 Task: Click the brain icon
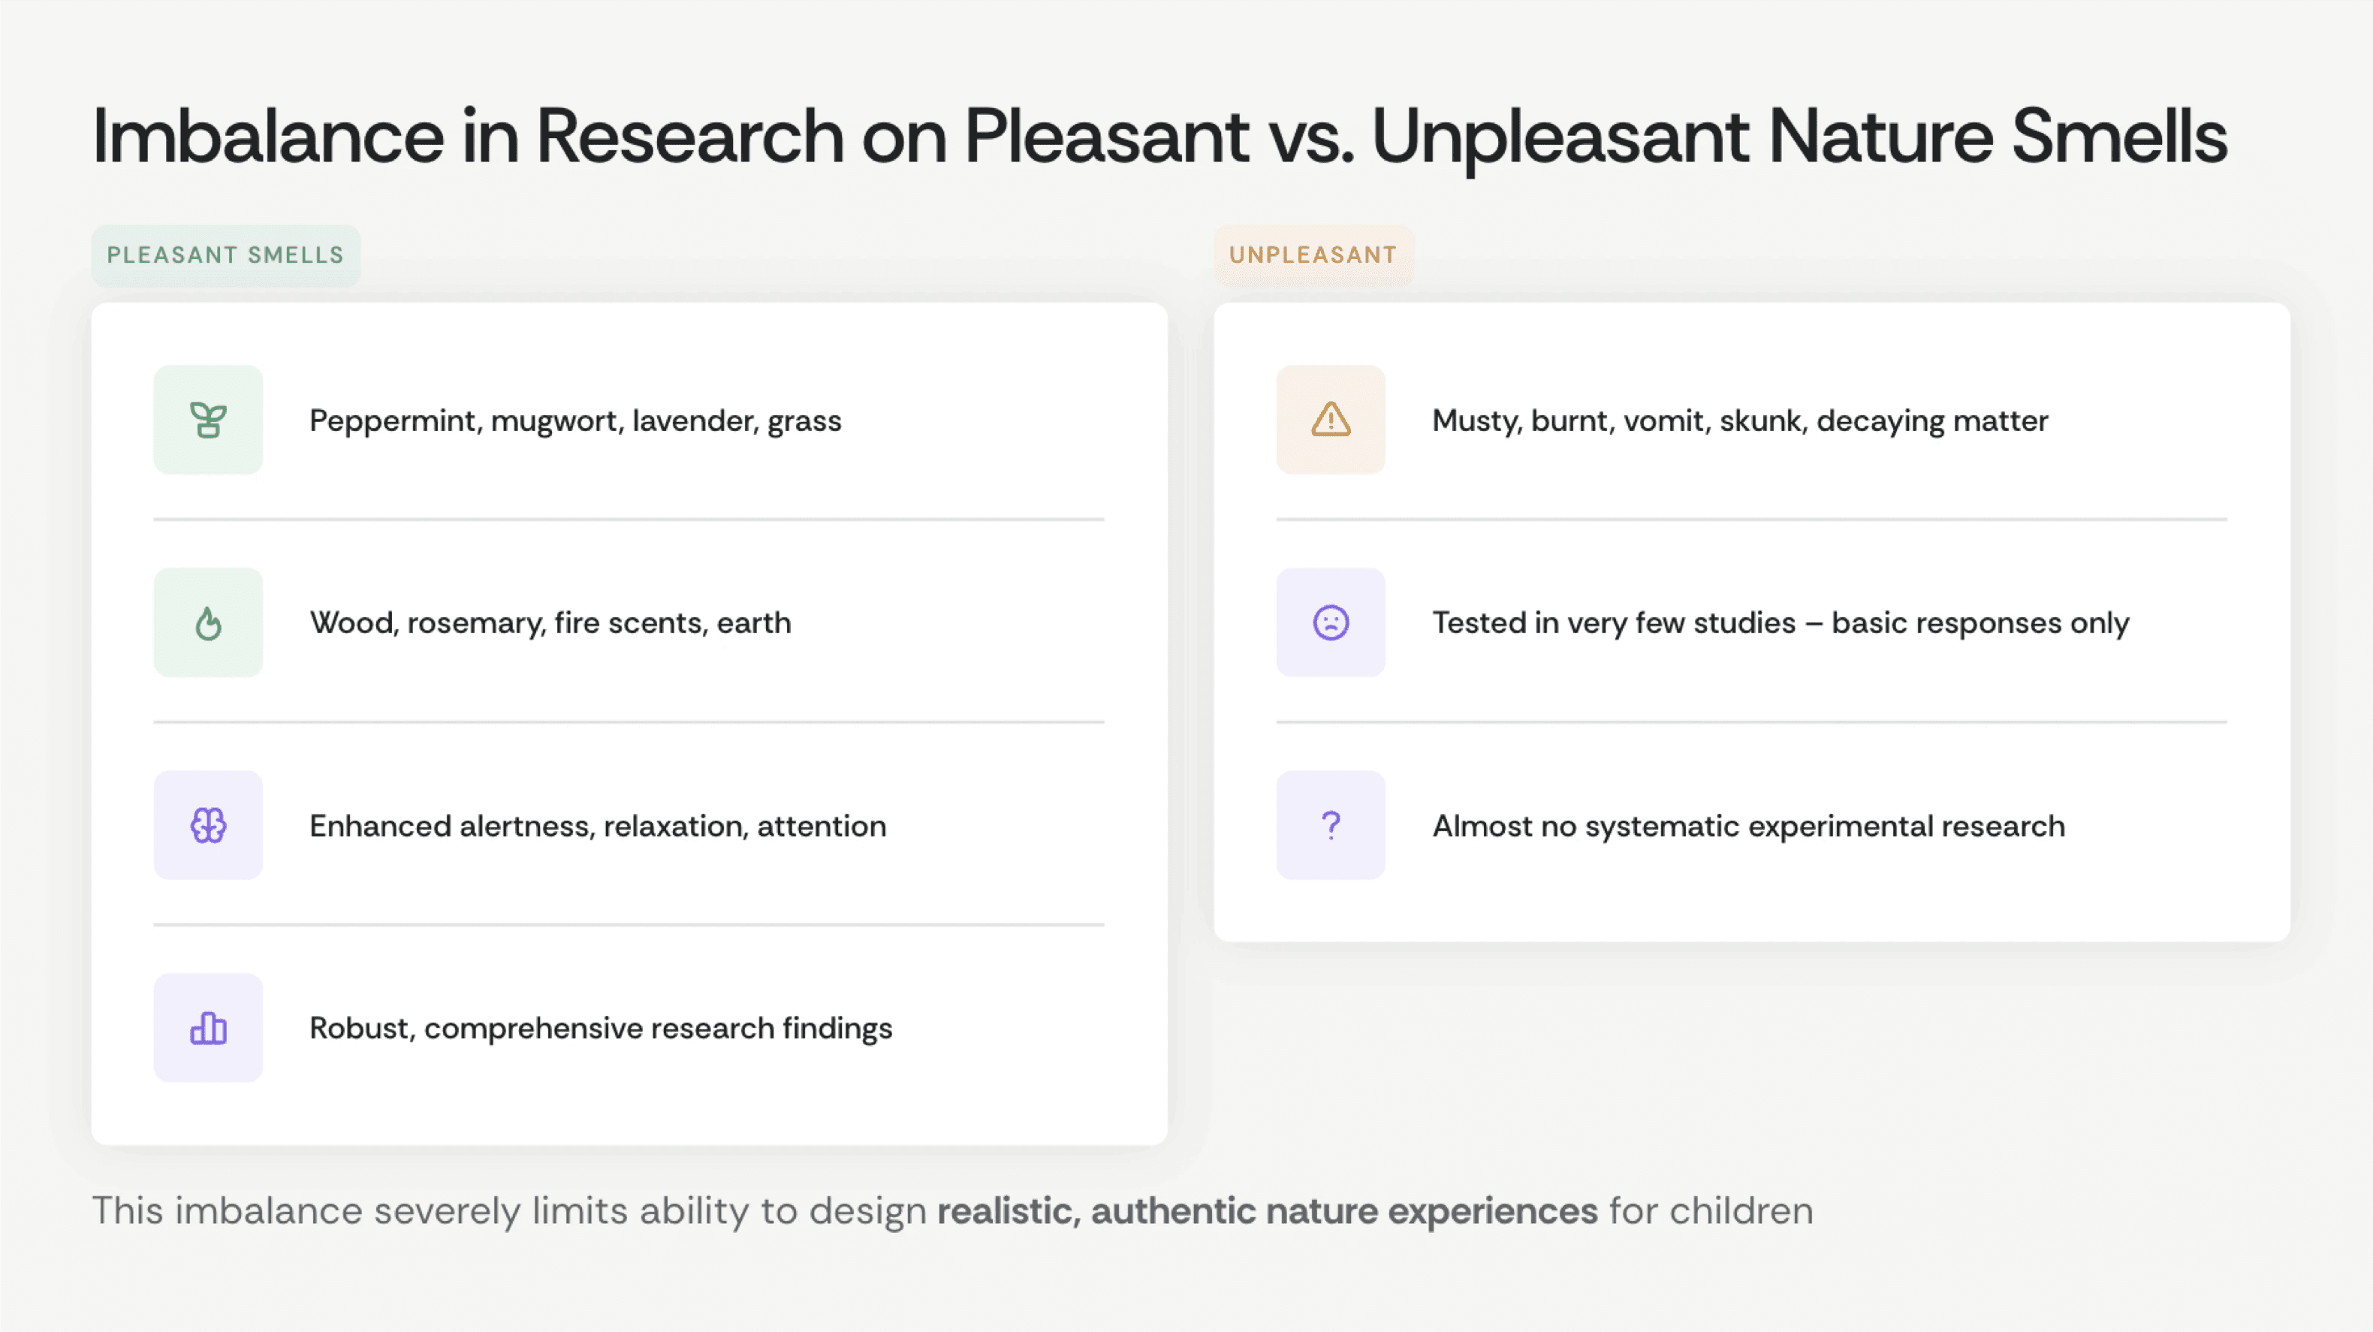(x=208, y=825)
